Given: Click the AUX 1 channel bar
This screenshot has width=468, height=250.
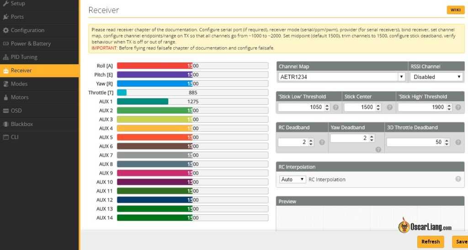Looking at the screenshot, I should click(192, 101).
